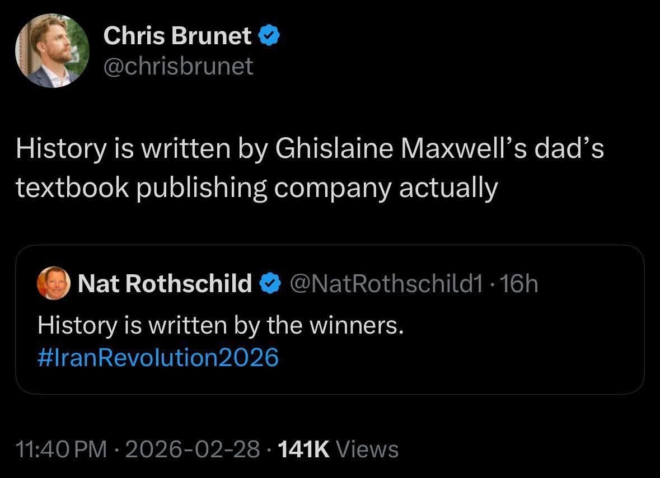The image size is (660, 478).
Task: Open the @chrisbrunet handle link
Action: tap(178, 67)
